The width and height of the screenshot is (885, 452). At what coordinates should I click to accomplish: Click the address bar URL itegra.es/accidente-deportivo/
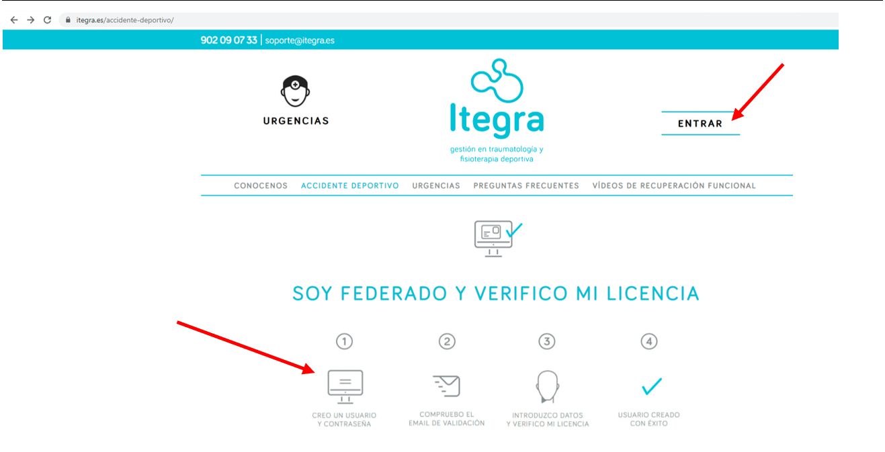[125, 20]
